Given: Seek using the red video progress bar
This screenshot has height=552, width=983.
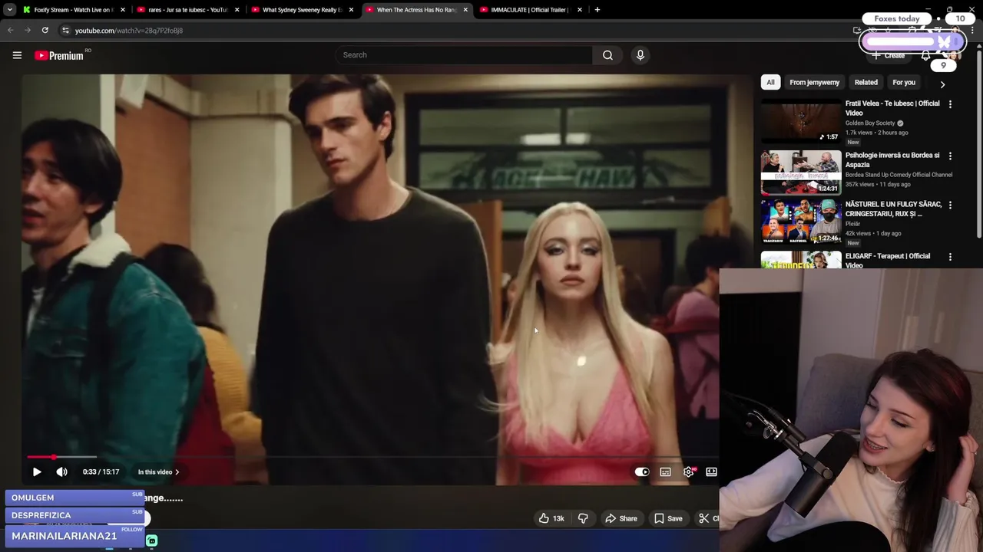Looking at the screenshot, I should (x=372, y=457).
